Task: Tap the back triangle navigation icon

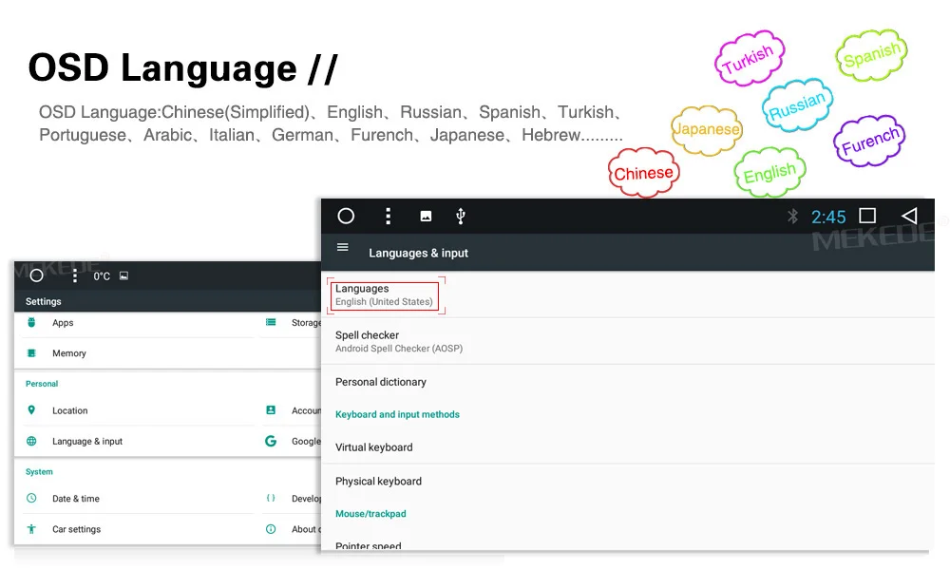Action: point(909,216)
